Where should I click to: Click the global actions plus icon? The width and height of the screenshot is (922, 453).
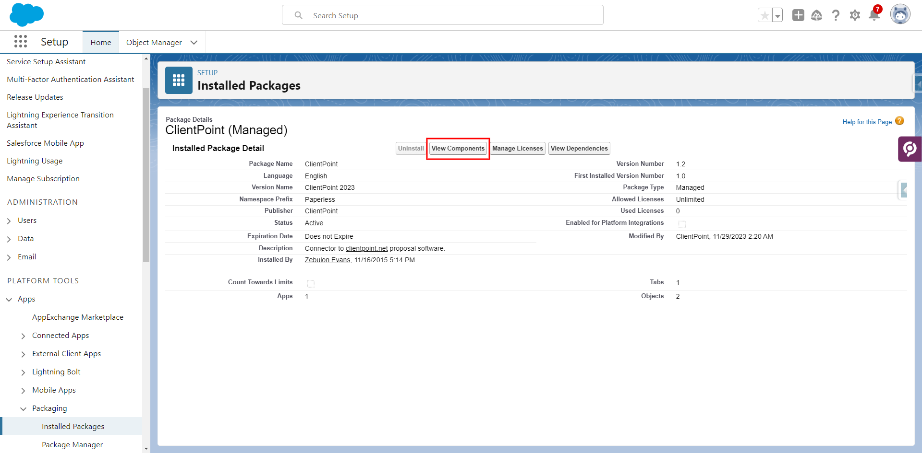click(x=798, y=15)
